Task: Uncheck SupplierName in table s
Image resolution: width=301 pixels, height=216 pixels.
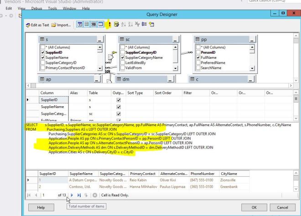Action: pyautogui.click(x=43, y=58)
